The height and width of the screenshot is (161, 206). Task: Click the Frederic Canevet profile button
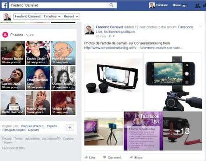tap(28, 17)
